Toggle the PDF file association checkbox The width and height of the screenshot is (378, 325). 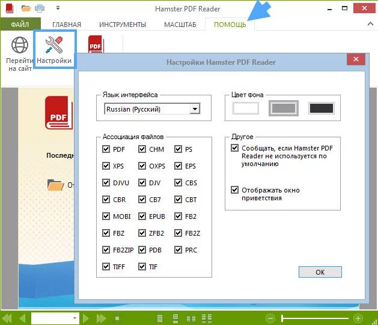pyautogui.click(x=106, y=149)
